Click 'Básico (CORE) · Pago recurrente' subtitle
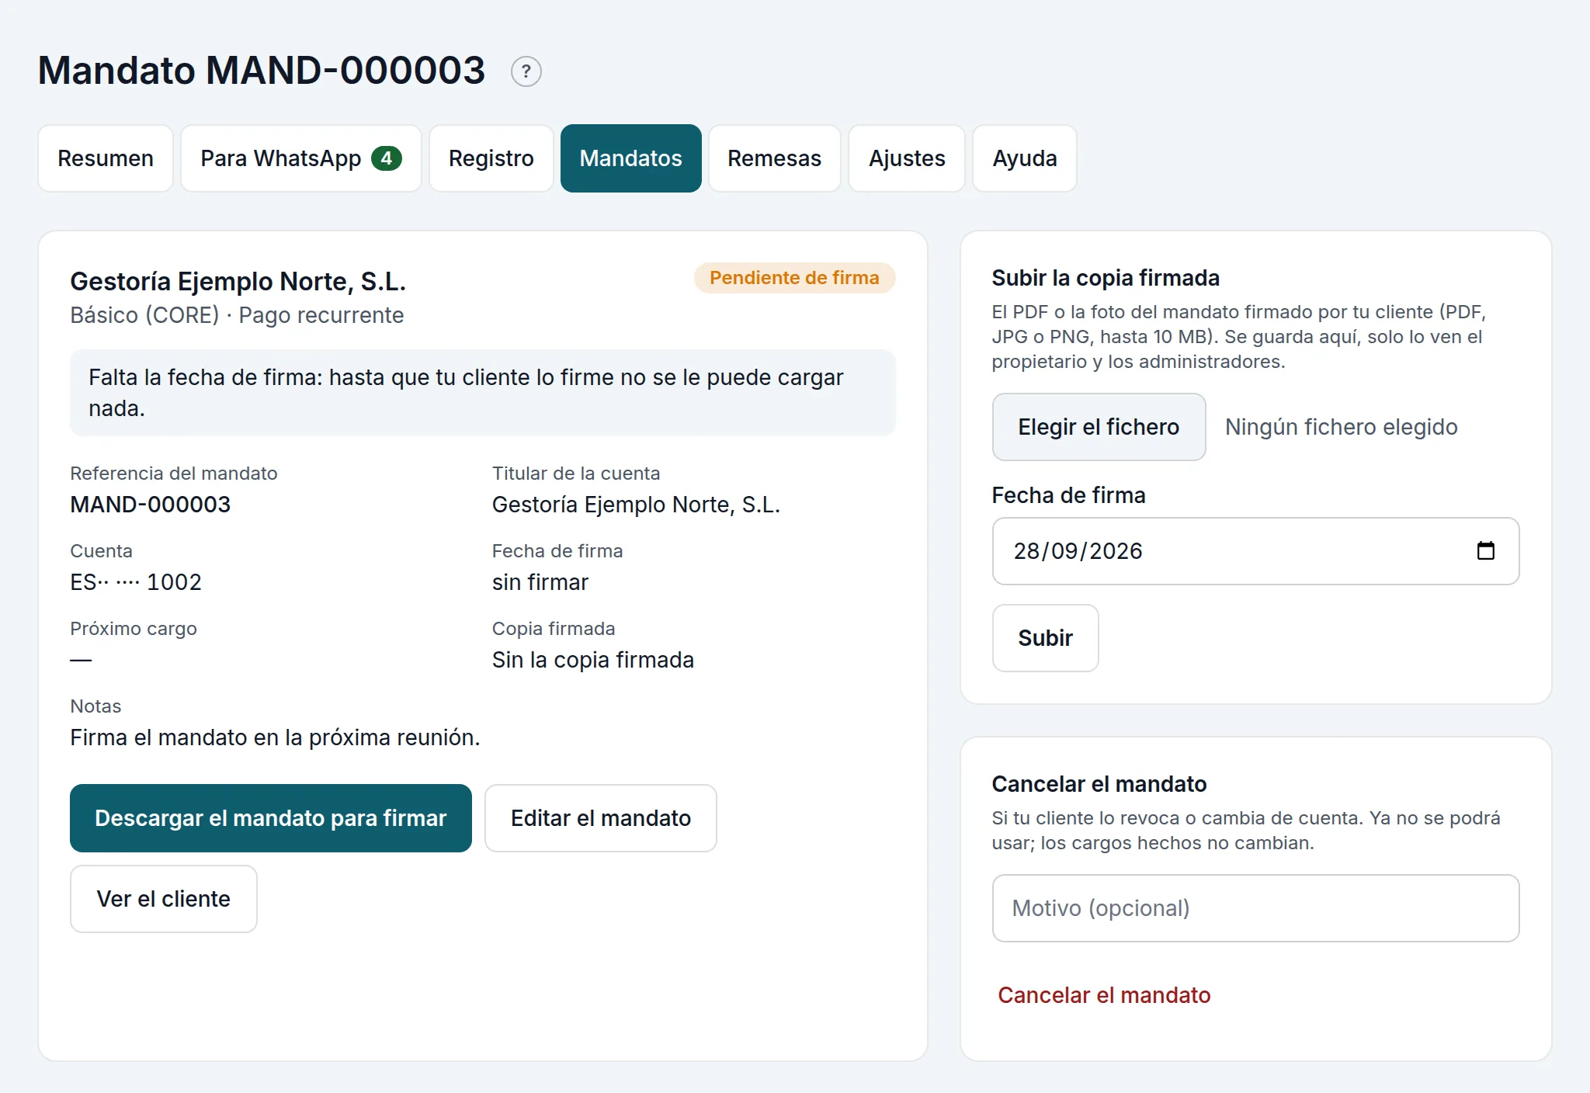This screenshot has width=1590, height=1093. click(x=237, y=315)
